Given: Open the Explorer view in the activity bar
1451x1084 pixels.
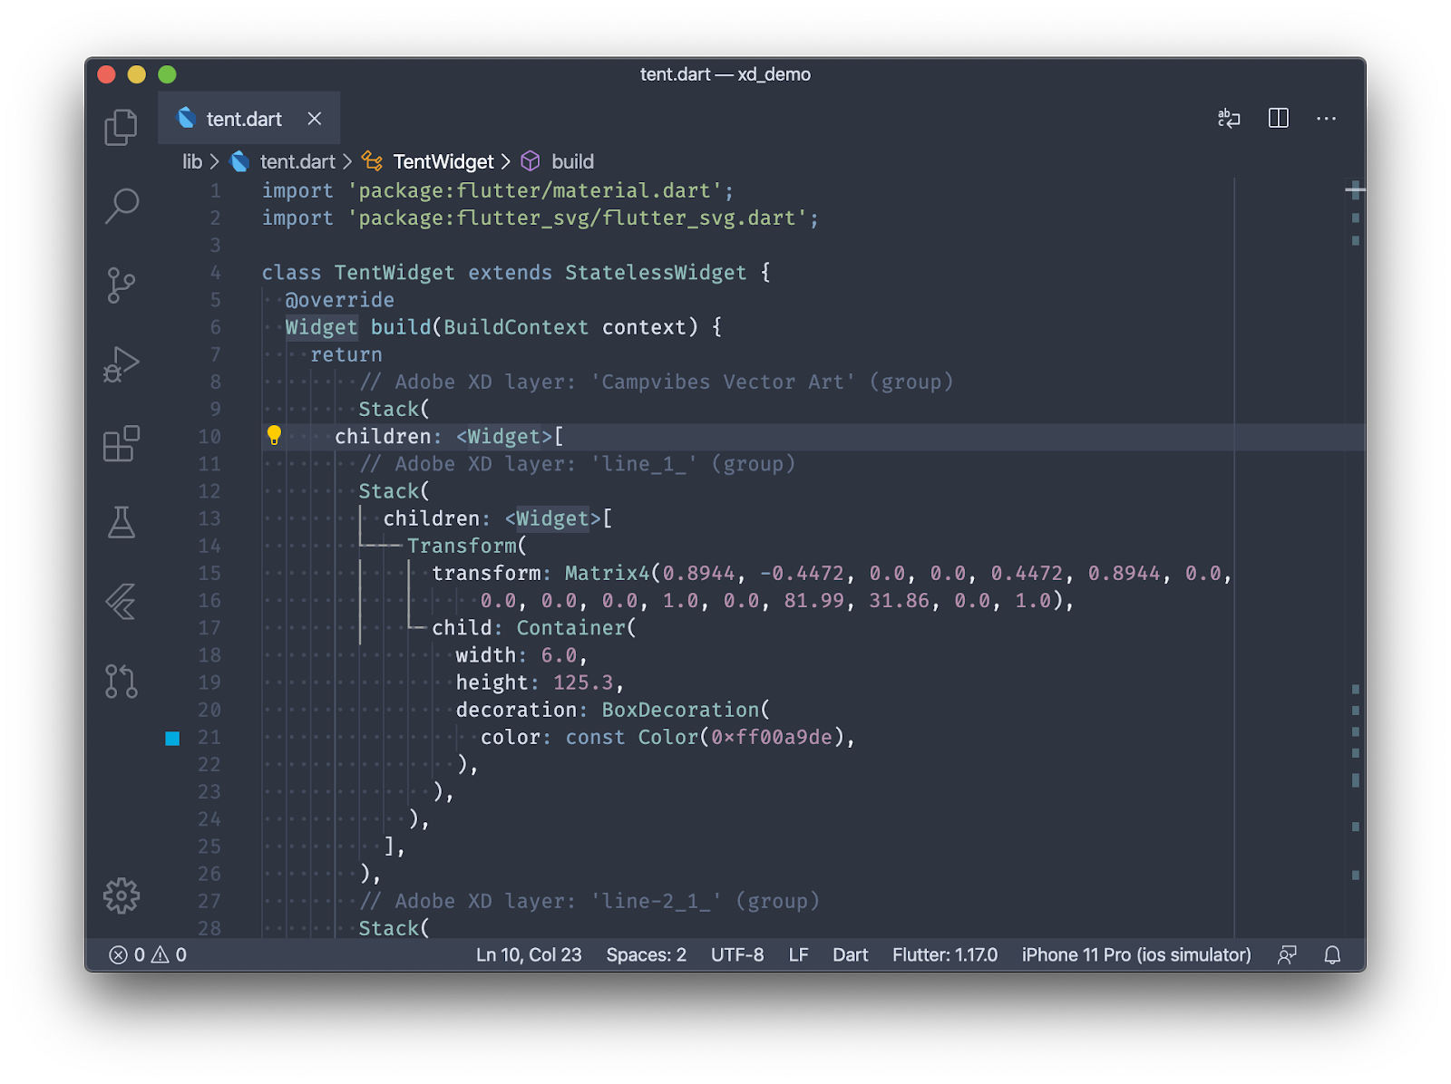Looking at the screenshot, I should point(121,128).
